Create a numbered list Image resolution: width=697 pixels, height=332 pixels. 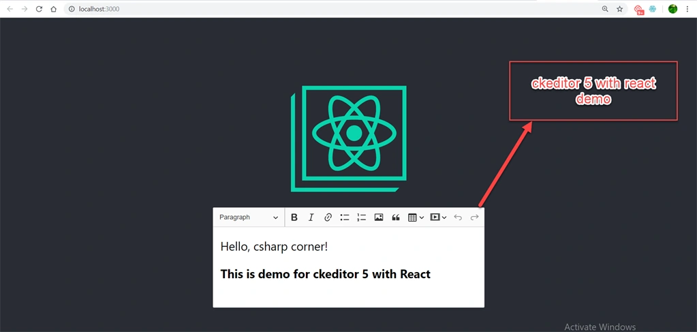361,217
